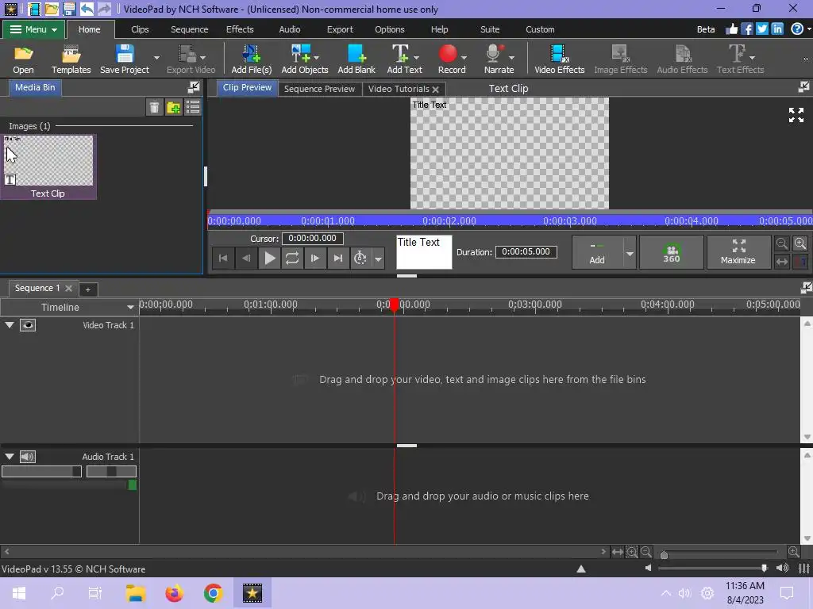Click the Narrate microphone icon

coord(494,54)
